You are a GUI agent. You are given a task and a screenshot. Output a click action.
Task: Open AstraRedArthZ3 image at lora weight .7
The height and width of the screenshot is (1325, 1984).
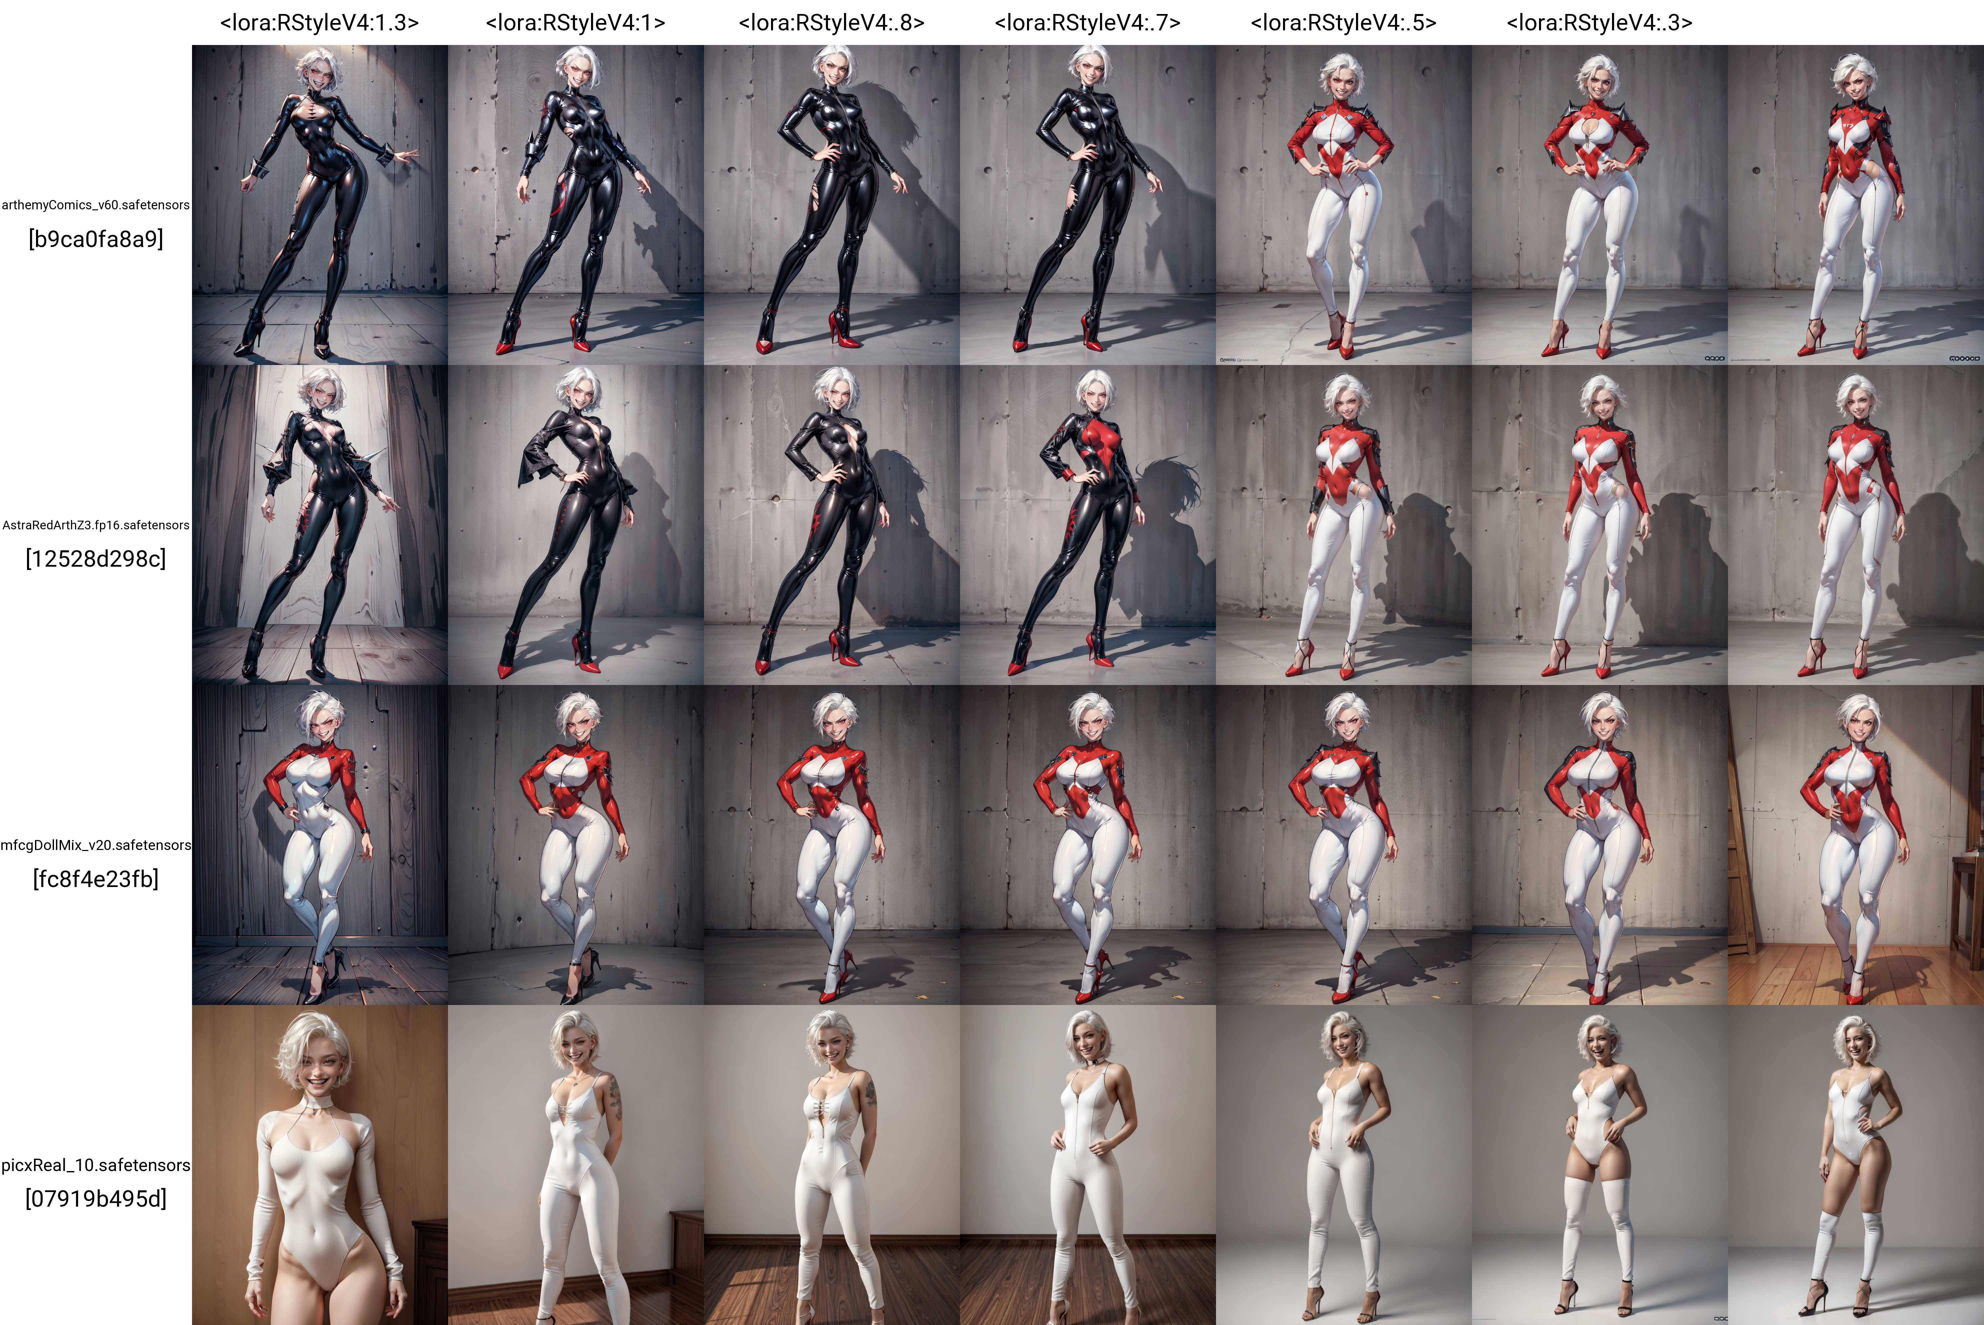pos(1087,525)
